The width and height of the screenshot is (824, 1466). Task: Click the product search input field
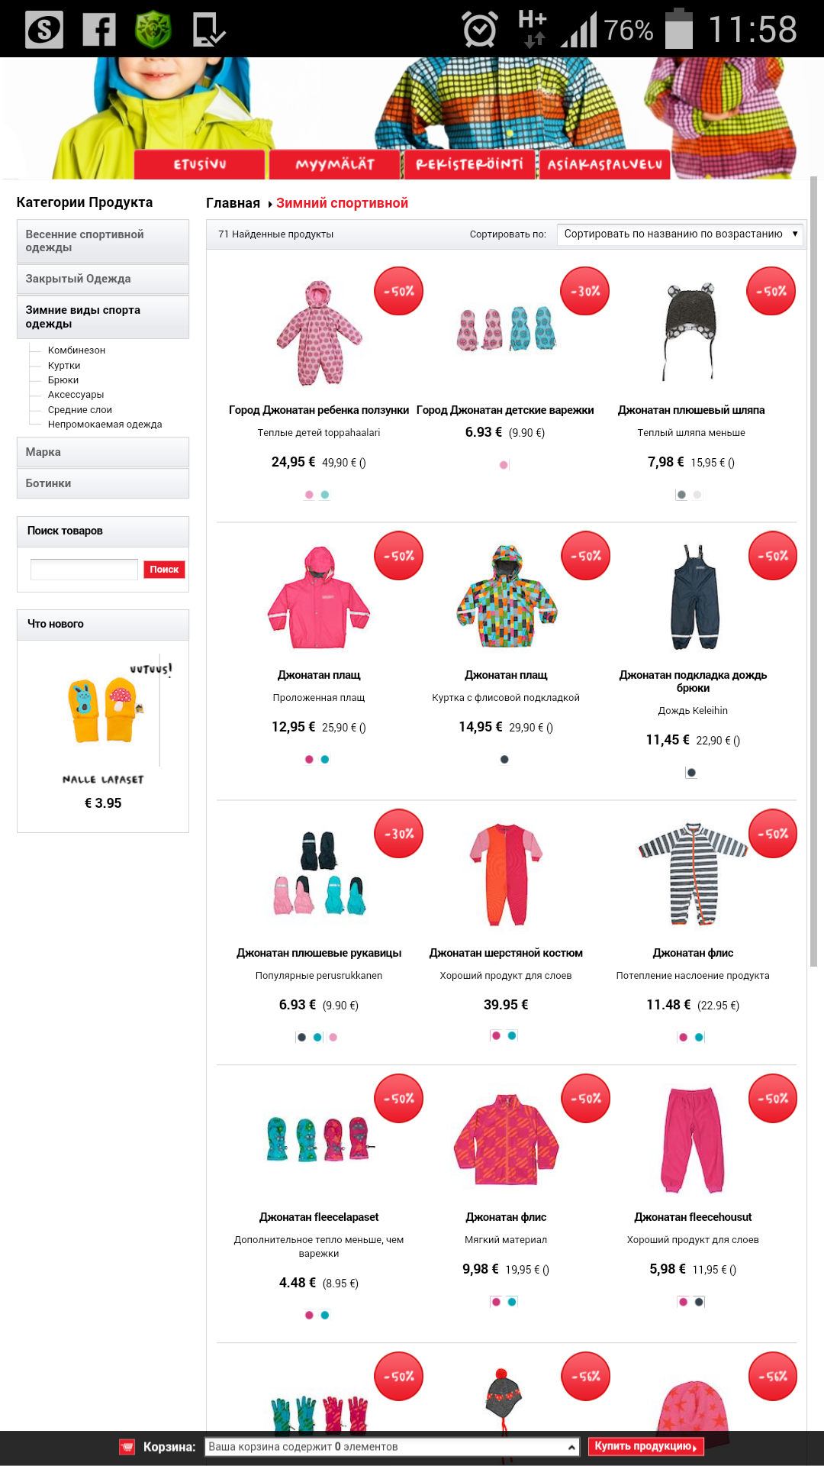[x=84, y=569]
